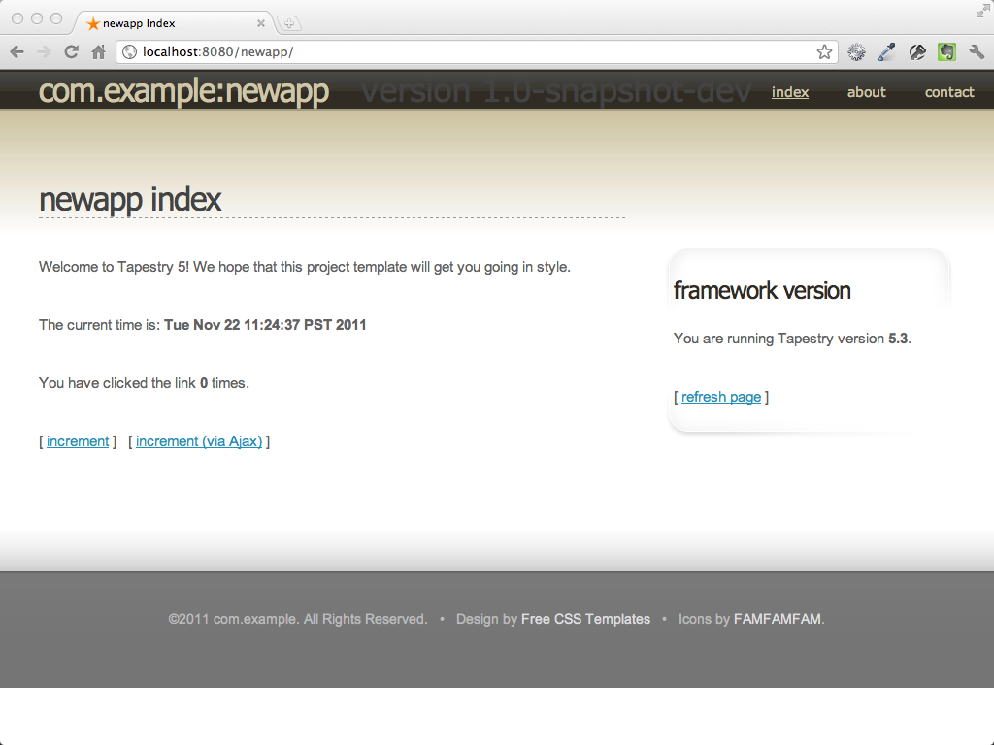This screenshot has width=994, height=745.
Task: Click the increment link
Action: [x=78, y=441]
